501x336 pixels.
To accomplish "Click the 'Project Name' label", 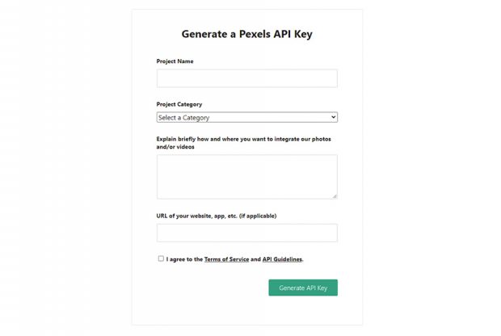I will [x=175, y=61].
